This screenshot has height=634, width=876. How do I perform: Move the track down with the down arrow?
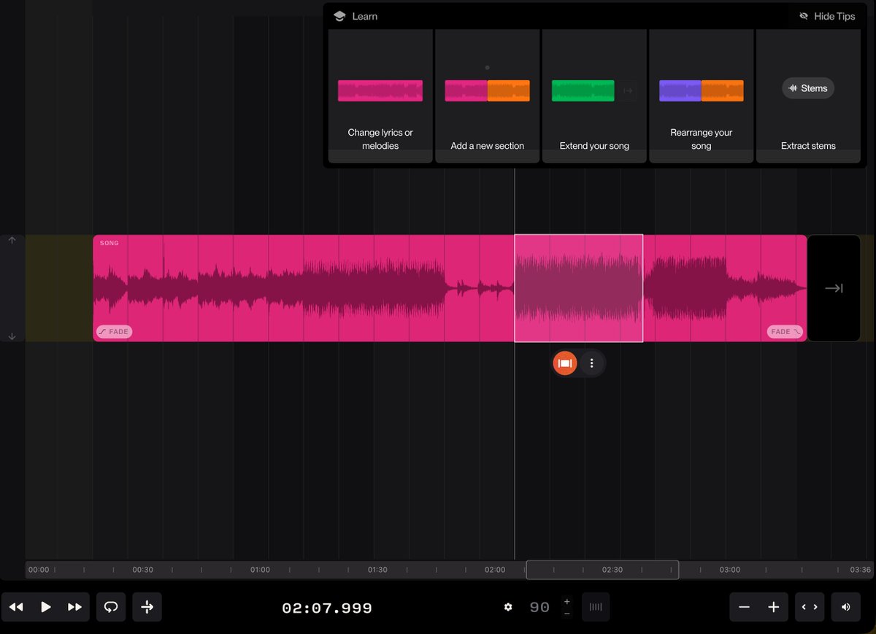coord(12,336)
